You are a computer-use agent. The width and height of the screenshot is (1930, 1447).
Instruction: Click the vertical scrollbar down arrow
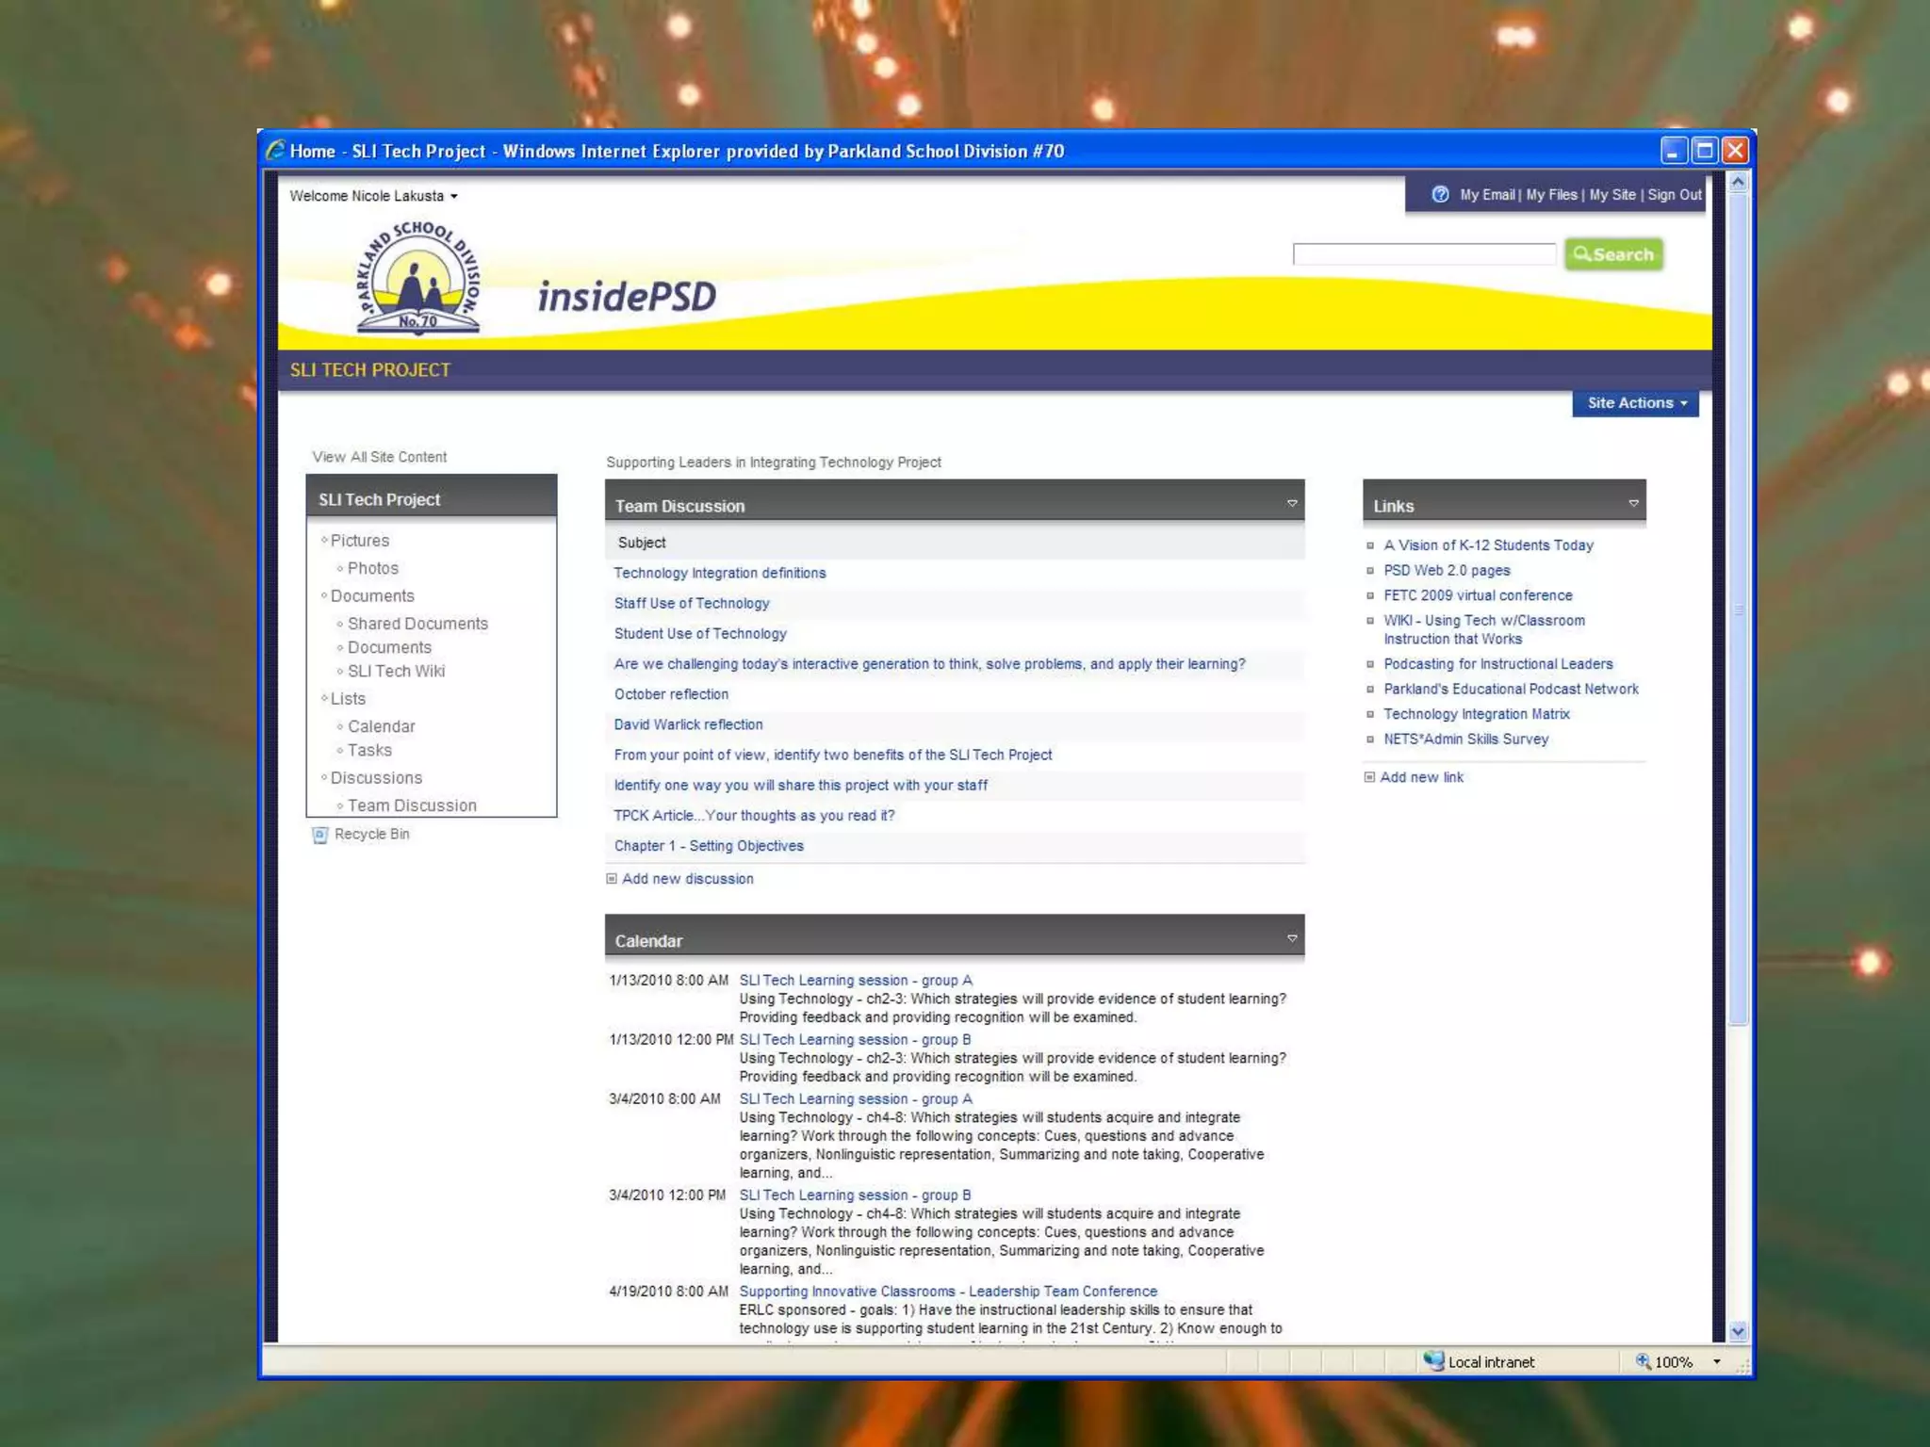(x=1738, y=1331)
